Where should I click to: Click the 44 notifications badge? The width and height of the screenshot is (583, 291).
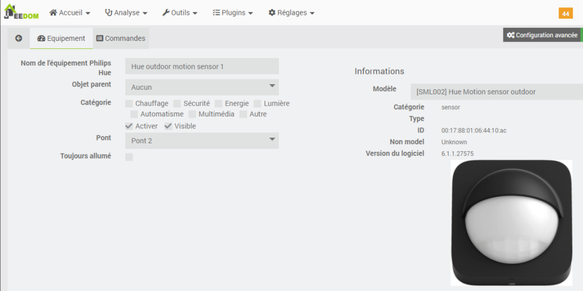pyautogui.click(x=565, y=14)
